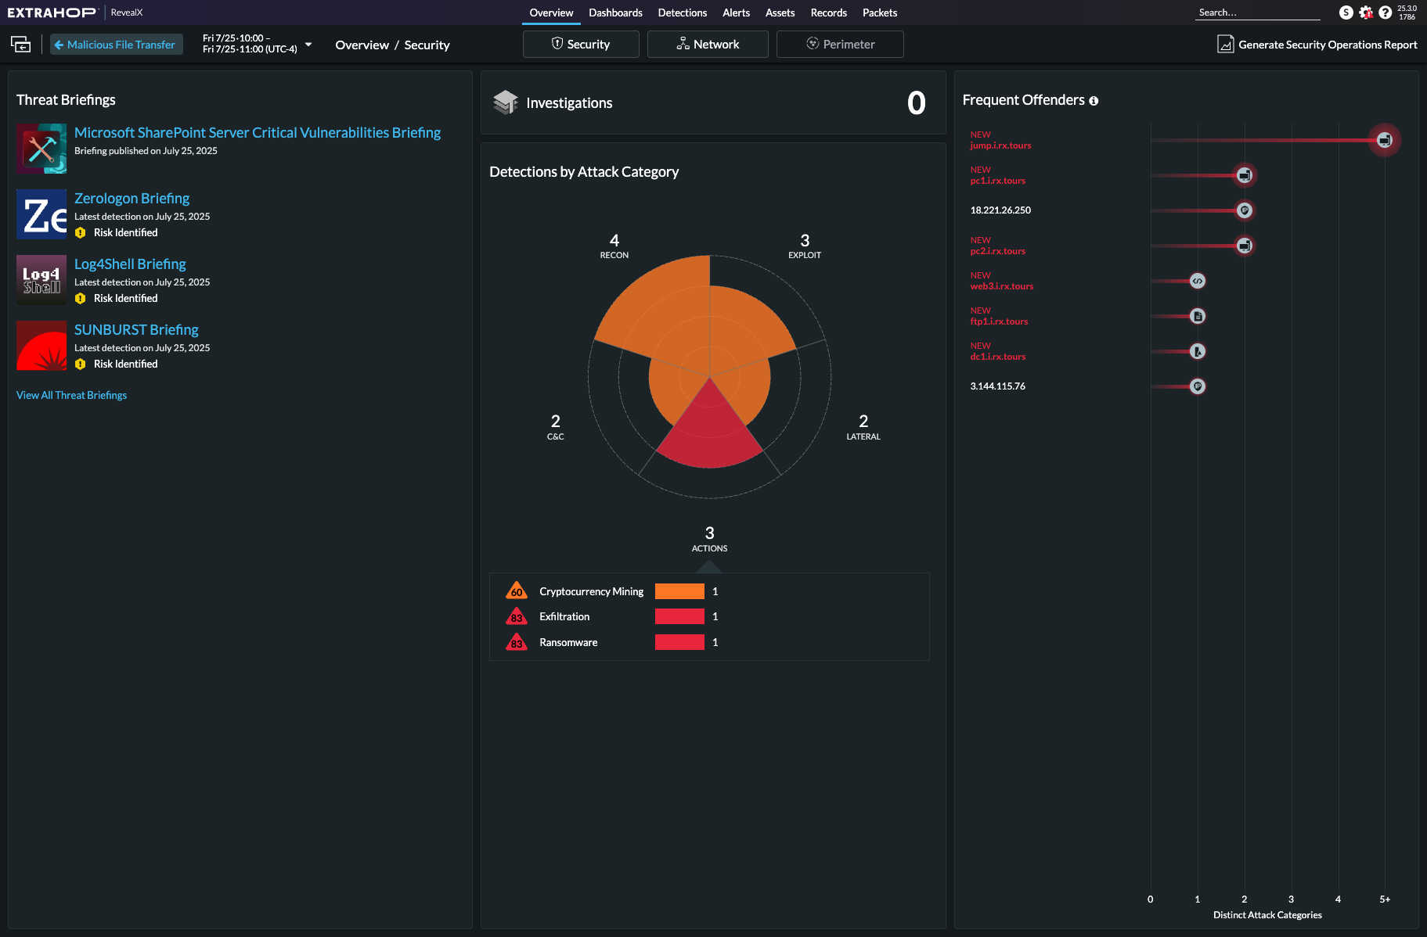Click the 18.221.26.250 device marker icon
This screenshot has width=1427, height=937.
(x=1245, y=210)
